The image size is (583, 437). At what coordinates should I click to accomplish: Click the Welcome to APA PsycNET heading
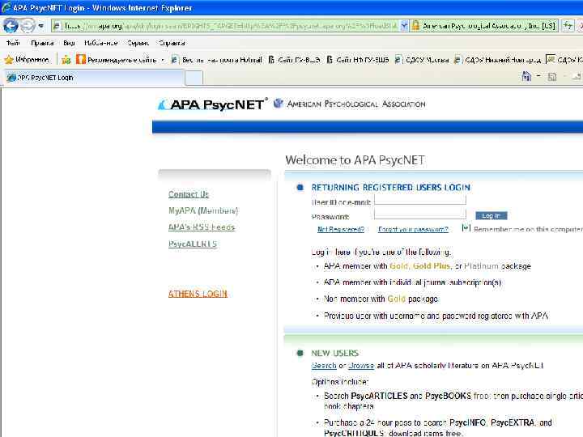[355, 160]
